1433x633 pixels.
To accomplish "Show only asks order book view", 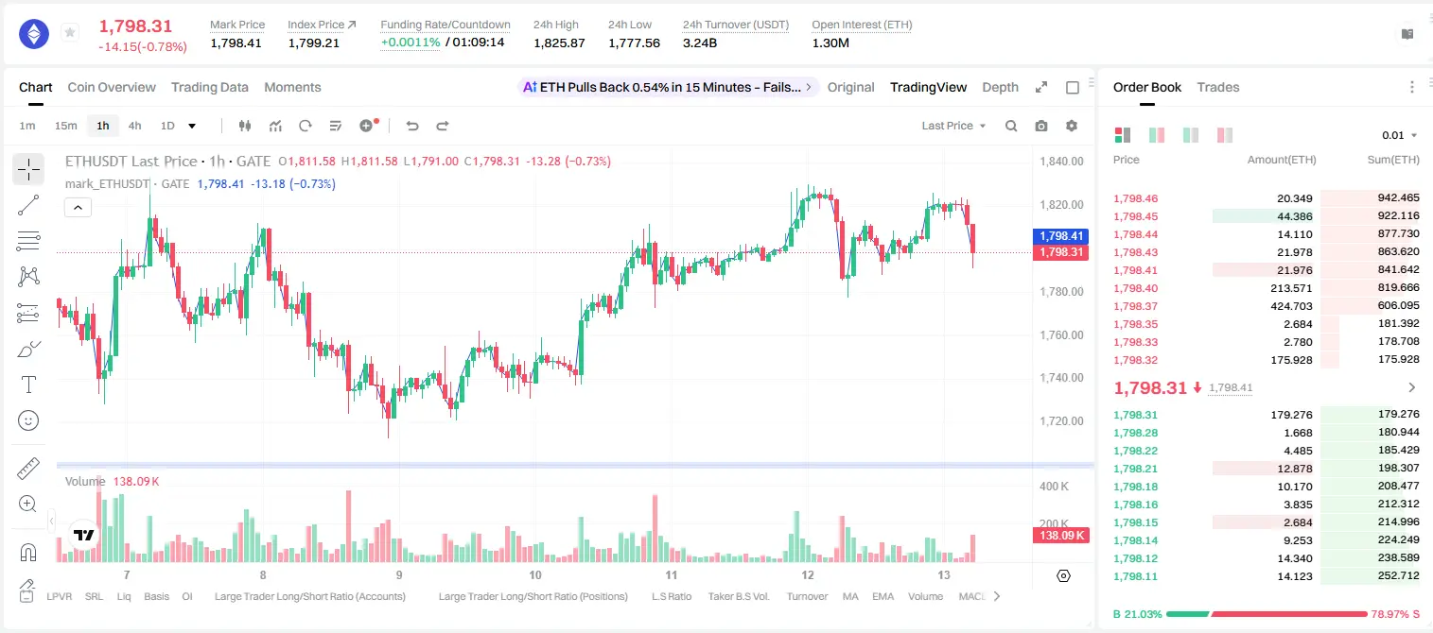I will click(x=1225, y=135).
